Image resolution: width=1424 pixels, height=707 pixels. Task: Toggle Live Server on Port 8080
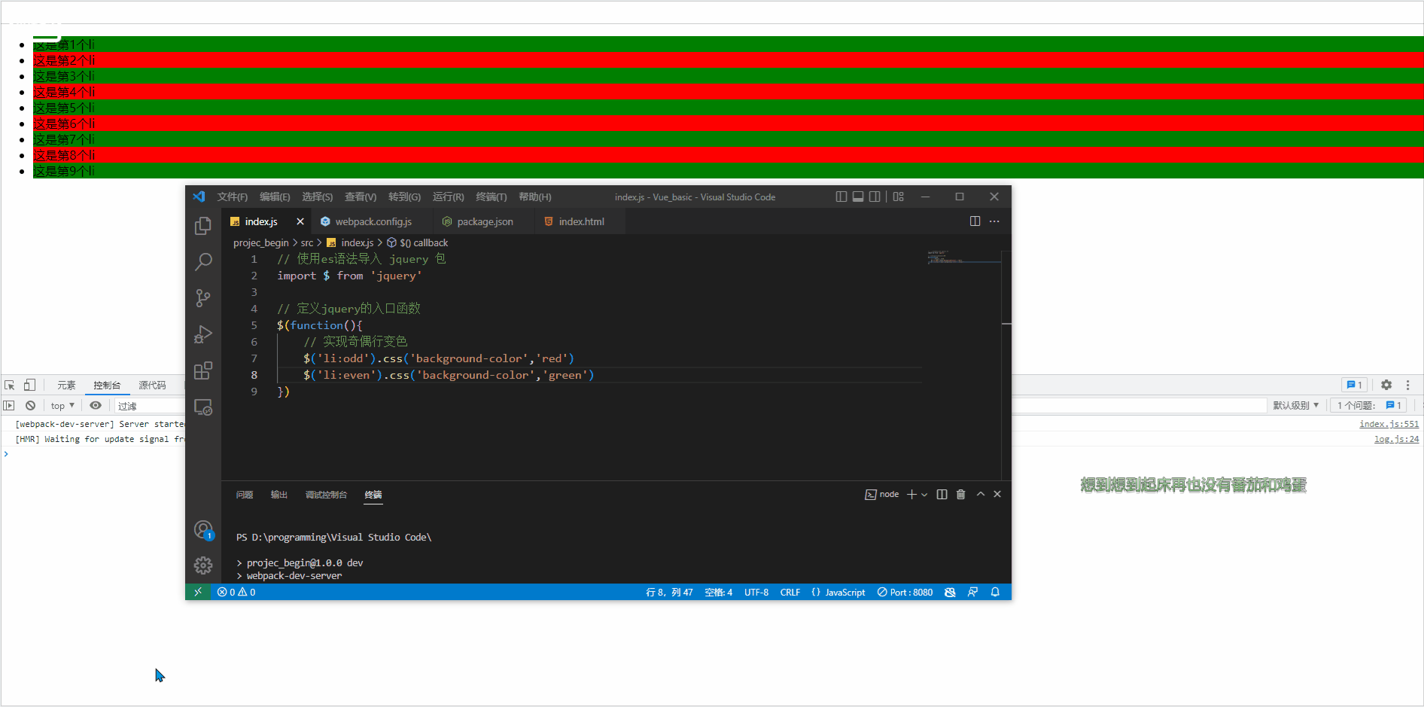pos(905,593)
